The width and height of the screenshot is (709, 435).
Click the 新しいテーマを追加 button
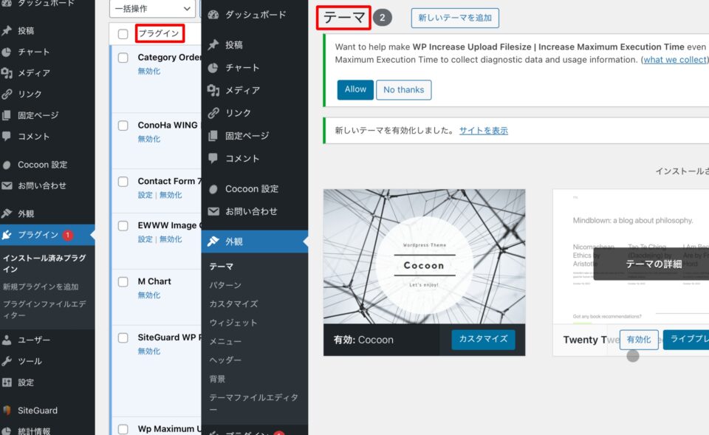[455, 18]
